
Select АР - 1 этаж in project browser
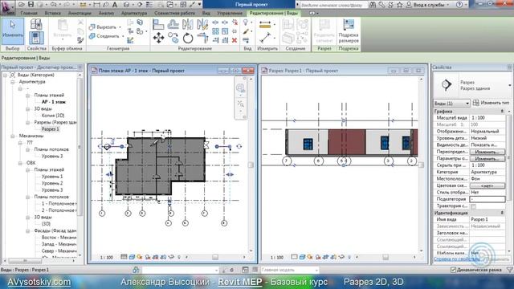pos(54,102)
